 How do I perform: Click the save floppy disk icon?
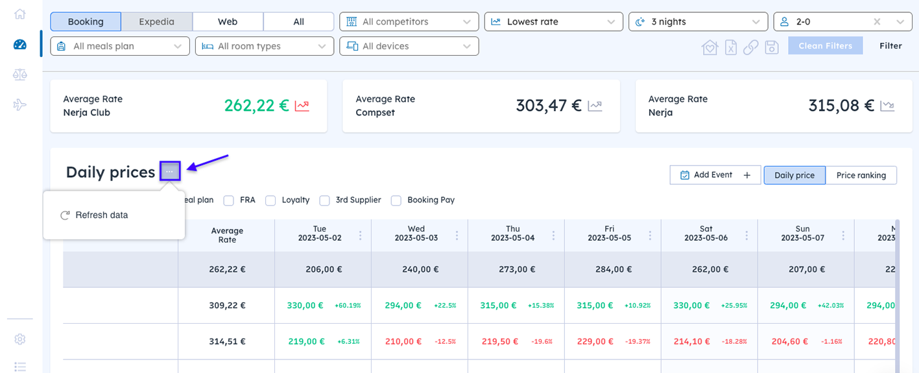coord(772,47)
